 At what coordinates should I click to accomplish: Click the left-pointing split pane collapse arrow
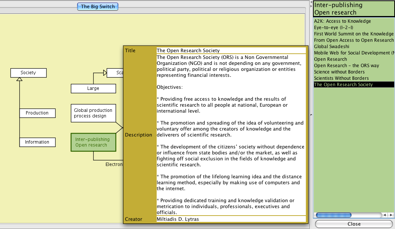click(x=311, y=2)
